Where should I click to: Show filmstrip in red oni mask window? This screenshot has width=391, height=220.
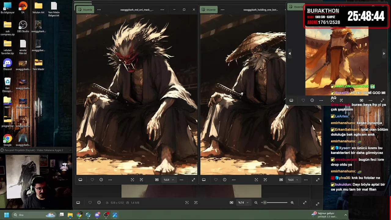80,180
